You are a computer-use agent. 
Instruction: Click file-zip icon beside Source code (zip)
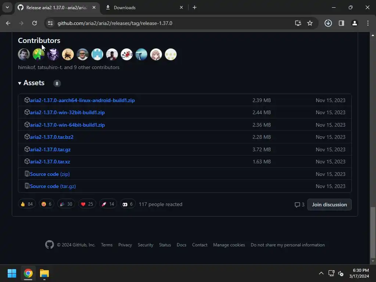click(x=27, y=174)
